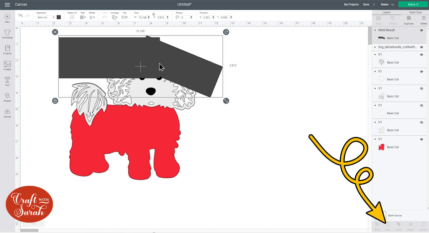Open the Maker machine selector dropdown
Image resolution: width=429 pixels, height=233 pixels.
click(388, 5)
